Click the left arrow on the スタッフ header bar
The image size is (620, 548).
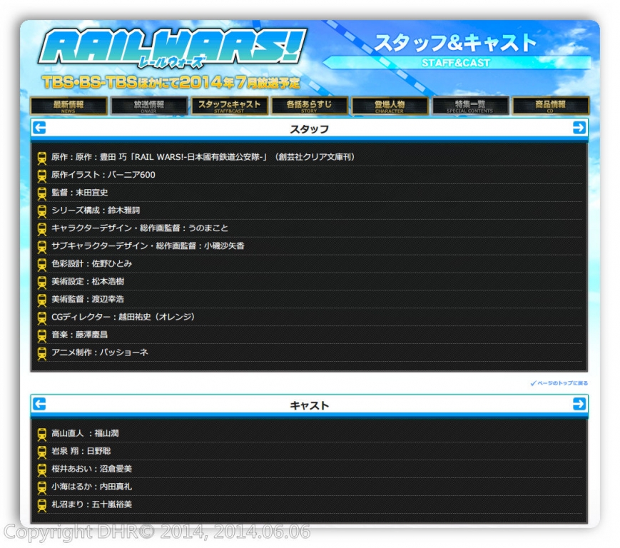point(41,129)
